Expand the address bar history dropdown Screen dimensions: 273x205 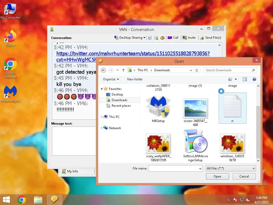[x=191, y=70]
